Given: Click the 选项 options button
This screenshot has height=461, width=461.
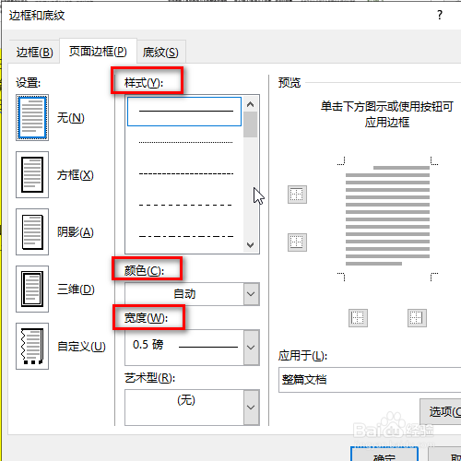Looking at the screenshot, I should (441, 411).
